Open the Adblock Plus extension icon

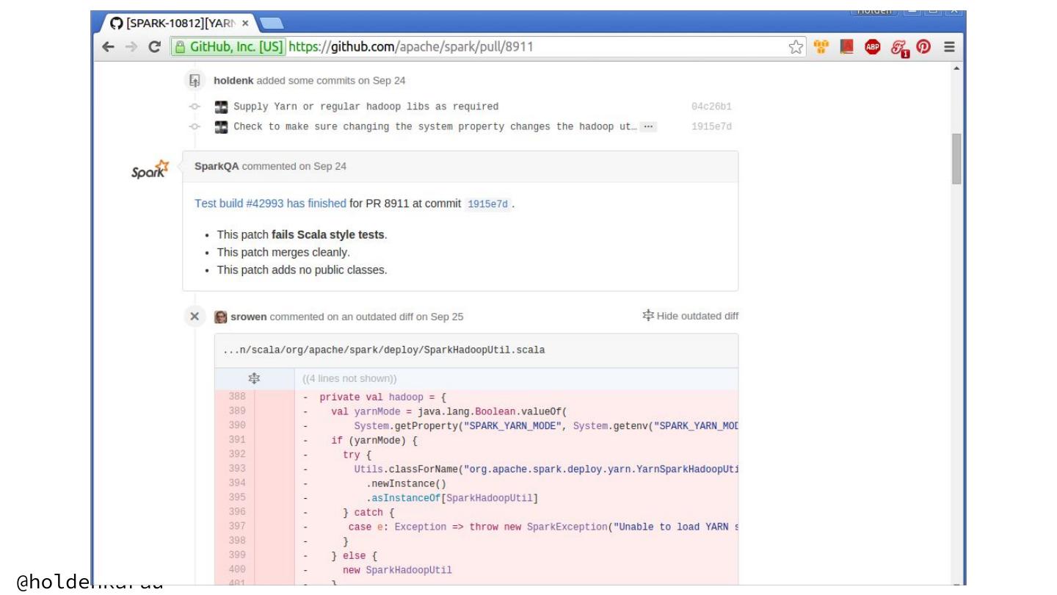click(x=872, y=47)
